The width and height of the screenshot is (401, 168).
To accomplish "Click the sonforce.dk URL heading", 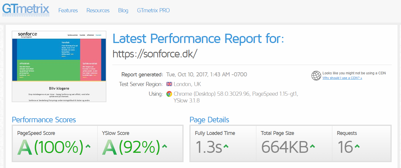I will pyautogui.click(x=155, y=54).
